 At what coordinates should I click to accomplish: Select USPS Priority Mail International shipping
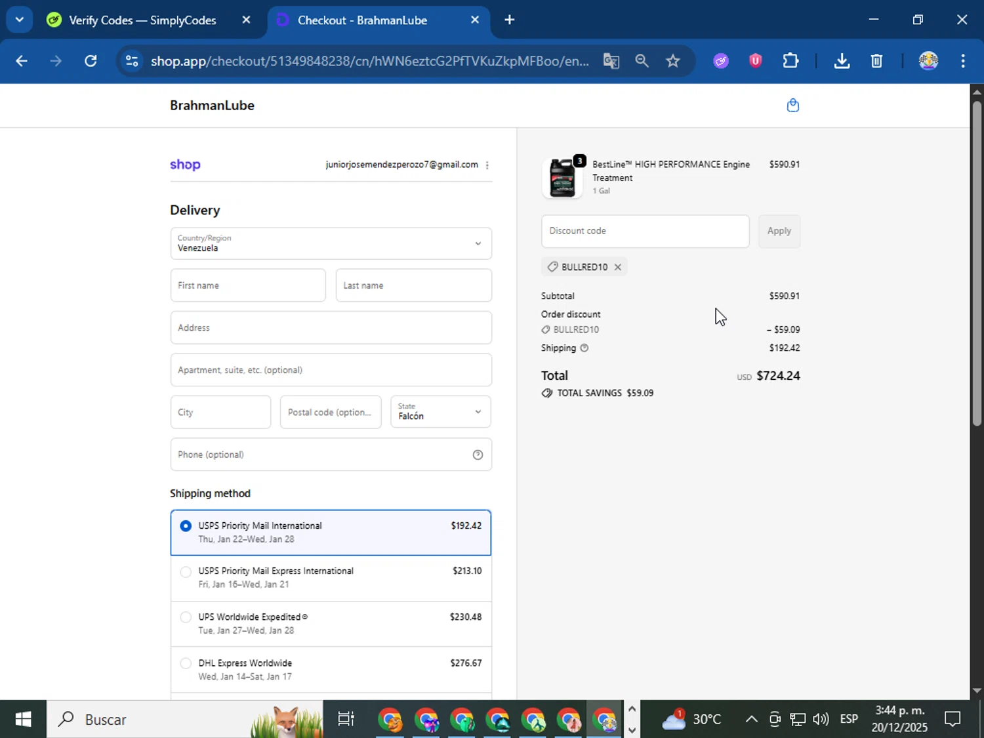point(331,533)
